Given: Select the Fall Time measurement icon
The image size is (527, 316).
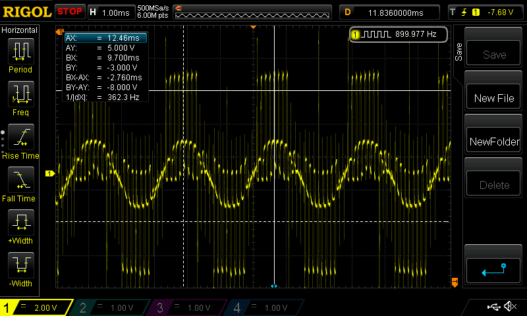Looking at the screenshot, I should point(21,180).
